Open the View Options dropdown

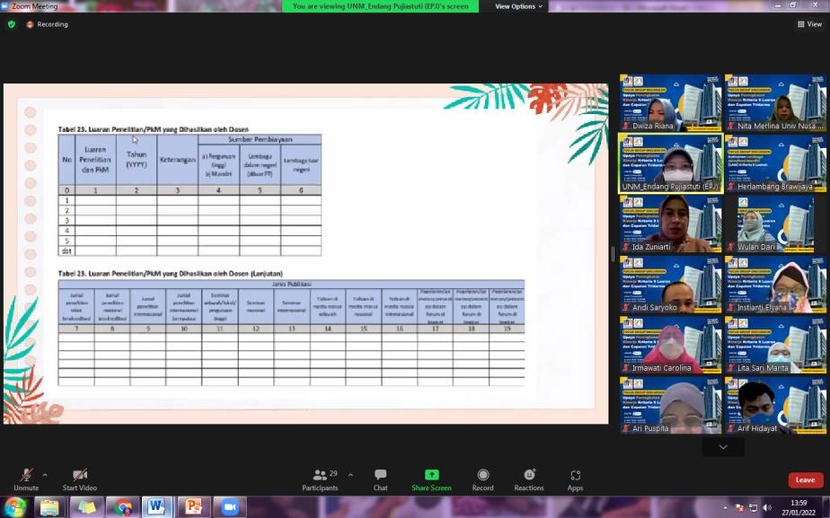tap(519, 6)
